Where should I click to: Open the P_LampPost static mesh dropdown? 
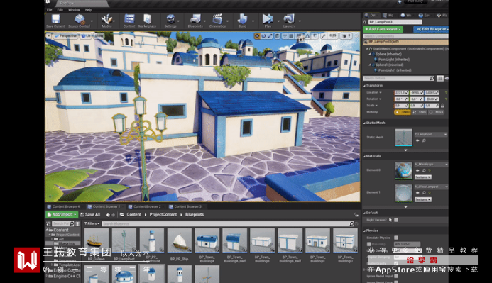431,135
